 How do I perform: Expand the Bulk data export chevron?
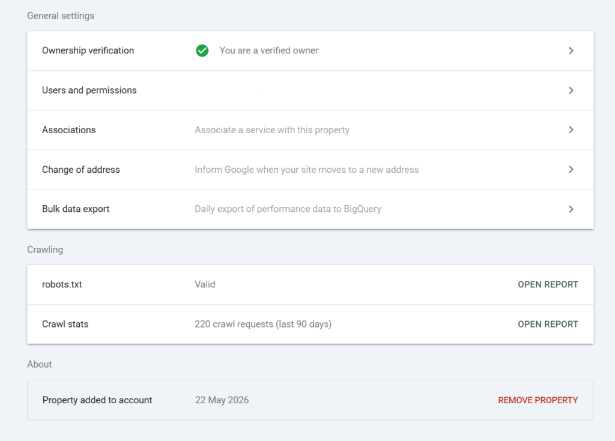coord(571,209)
